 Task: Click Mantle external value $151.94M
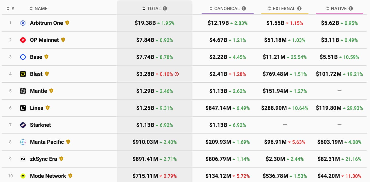pos(275,91)
